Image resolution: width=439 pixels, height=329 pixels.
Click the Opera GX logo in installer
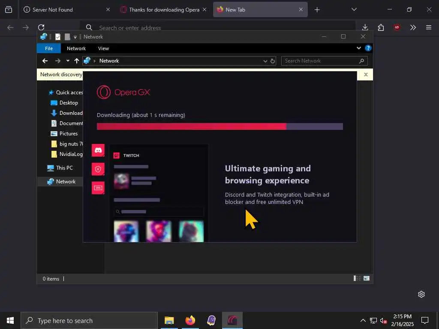point(123,92)
